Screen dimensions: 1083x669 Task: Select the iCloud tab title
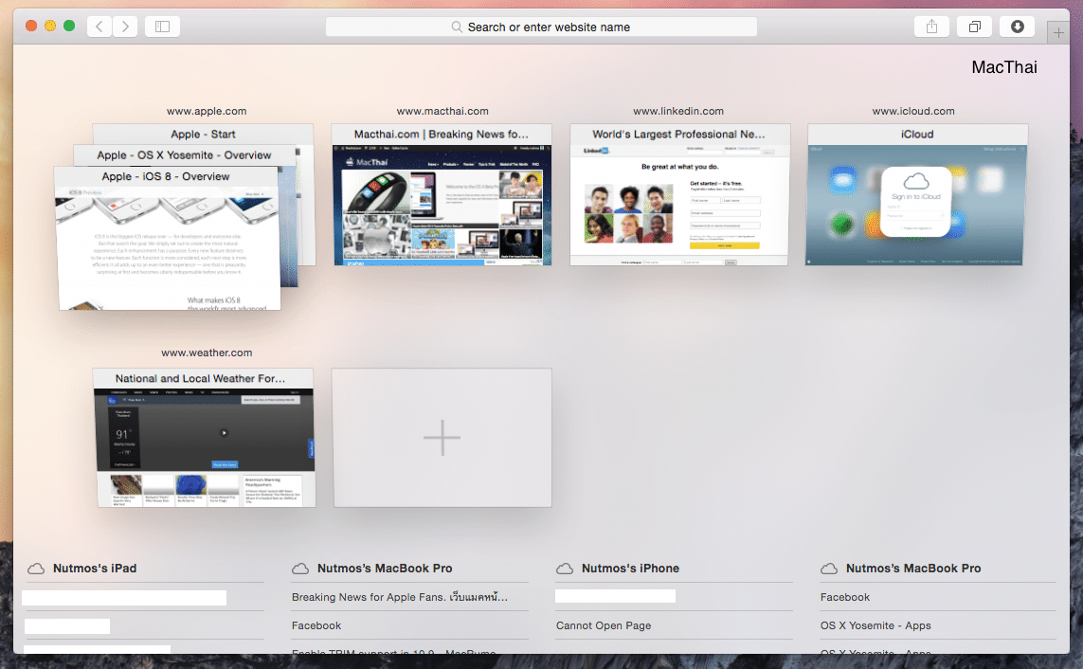917,134
